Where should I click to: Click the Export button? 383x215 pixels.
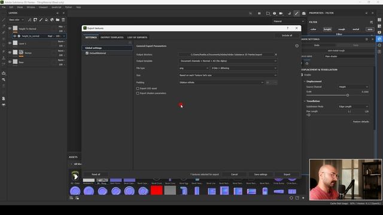click(x=287, y=174)
